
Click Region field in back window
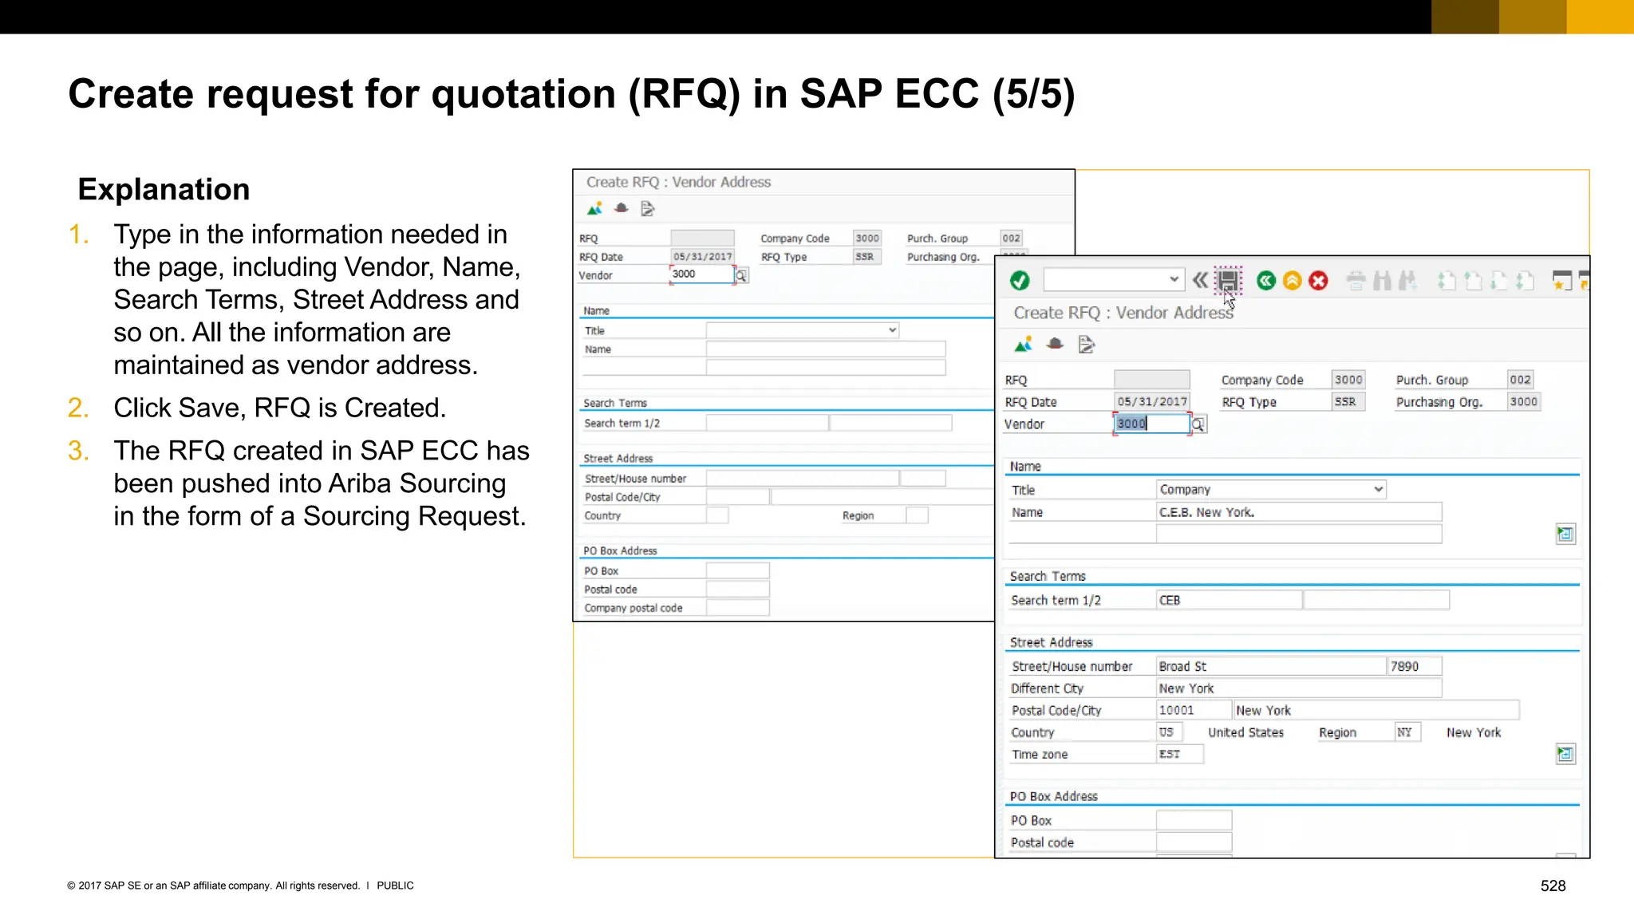[x=918, y=515]
